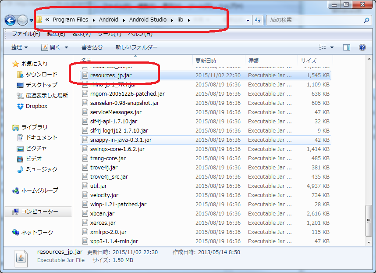
Task: Toggle the preview pane icon
Action: pos(347,47)
